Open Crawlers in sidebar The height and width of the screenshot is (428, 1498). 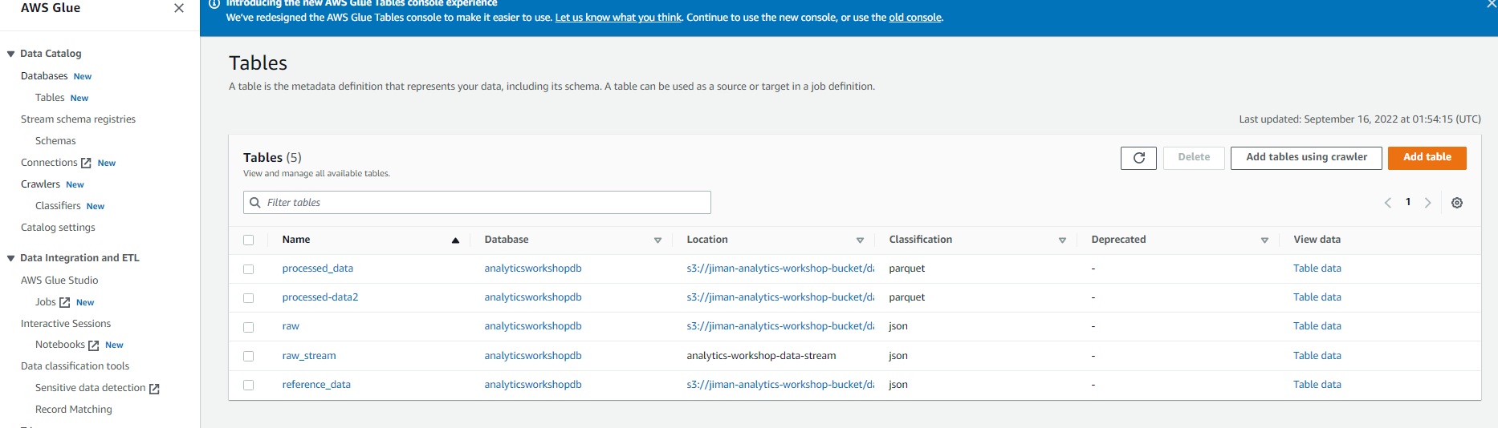pos(40,184)
